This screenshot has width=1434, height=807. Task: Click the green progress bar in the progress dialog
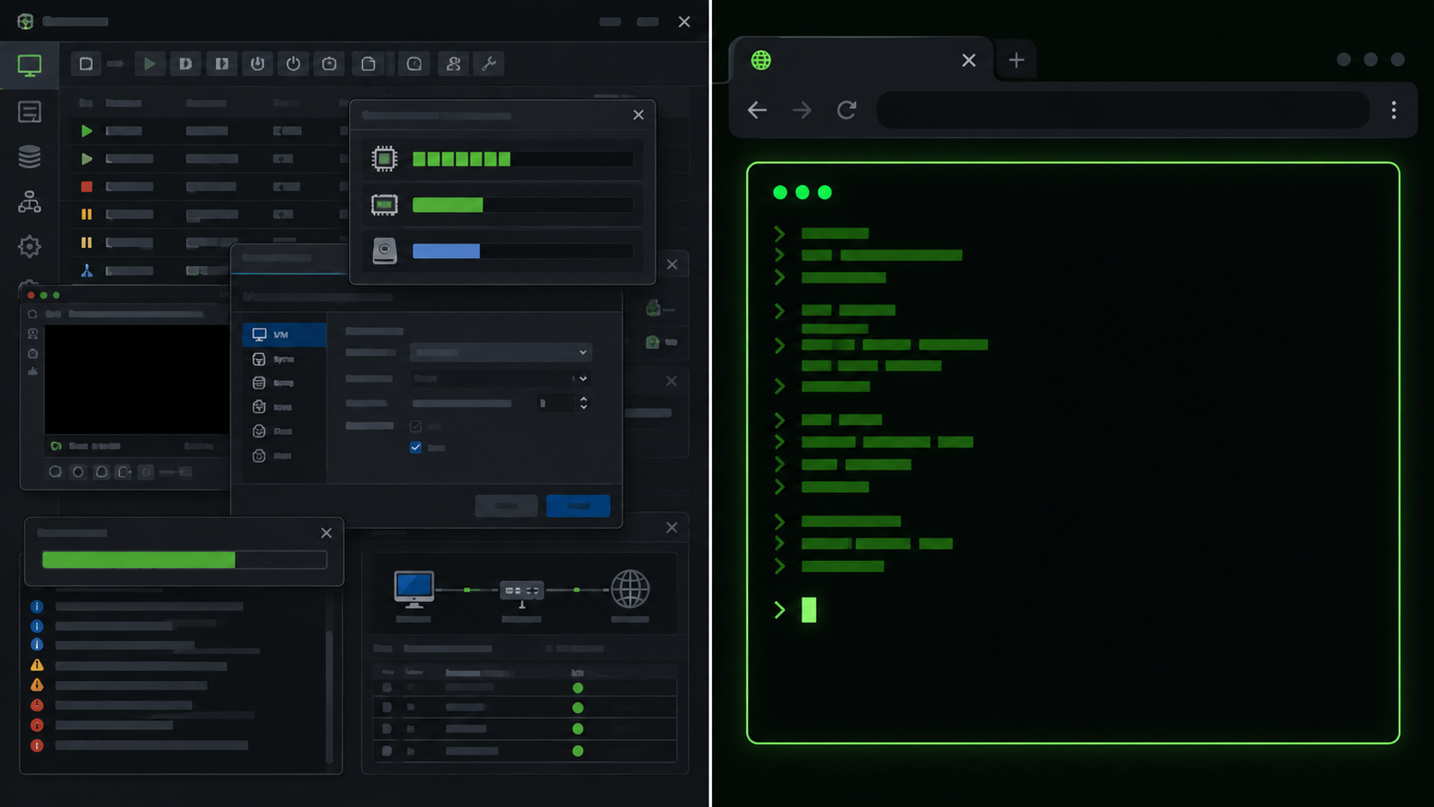pos(138,560)
